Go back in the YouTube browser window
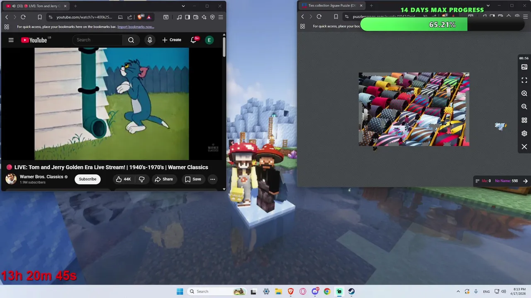Image resolution: width=531 pixels, height=298 pixels. (x=7, y=17)
